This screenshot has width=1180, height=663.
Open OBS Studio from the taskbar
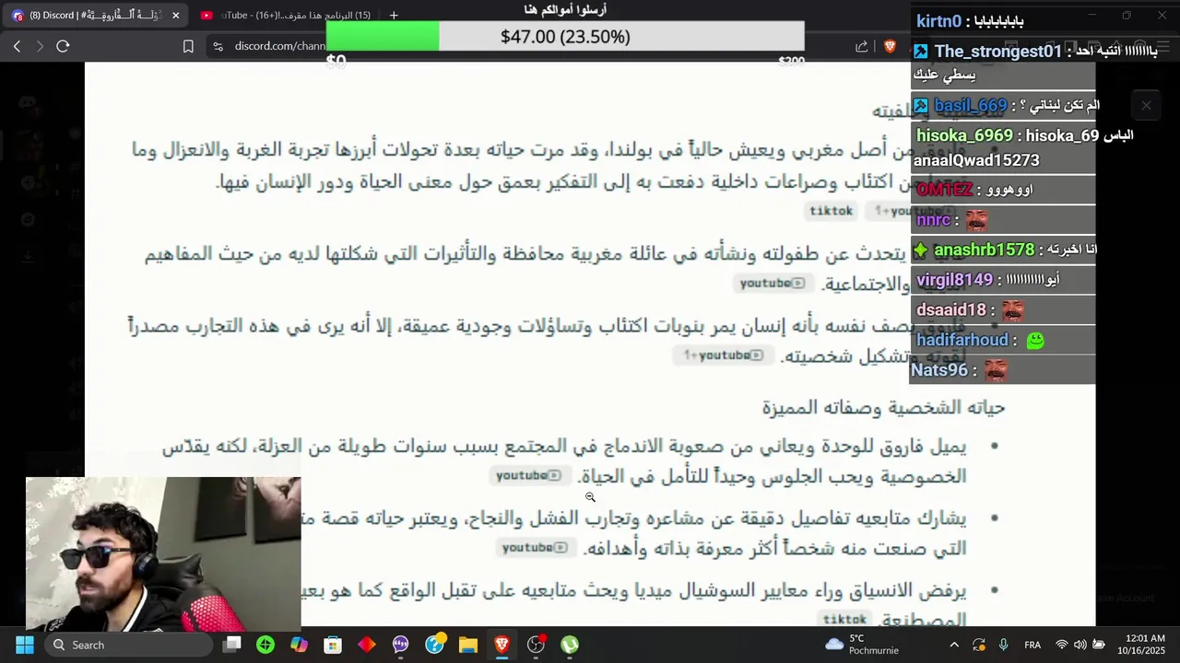(x=536, y=645)
